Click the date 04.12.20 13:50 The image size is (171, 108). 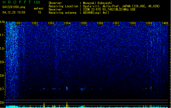coord(14,12)
